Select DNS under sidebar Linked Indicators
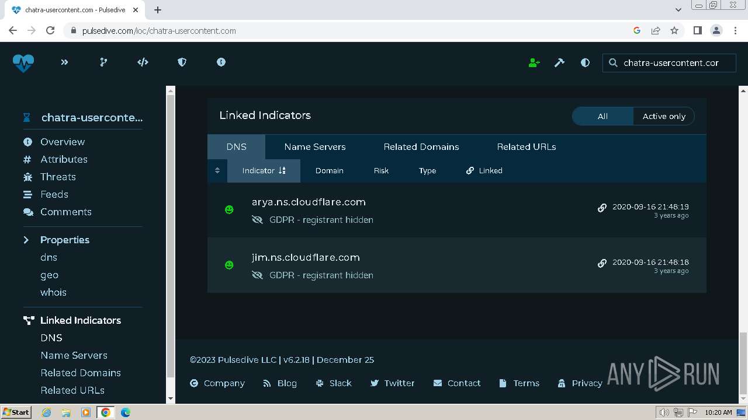 tap(51, 338)
